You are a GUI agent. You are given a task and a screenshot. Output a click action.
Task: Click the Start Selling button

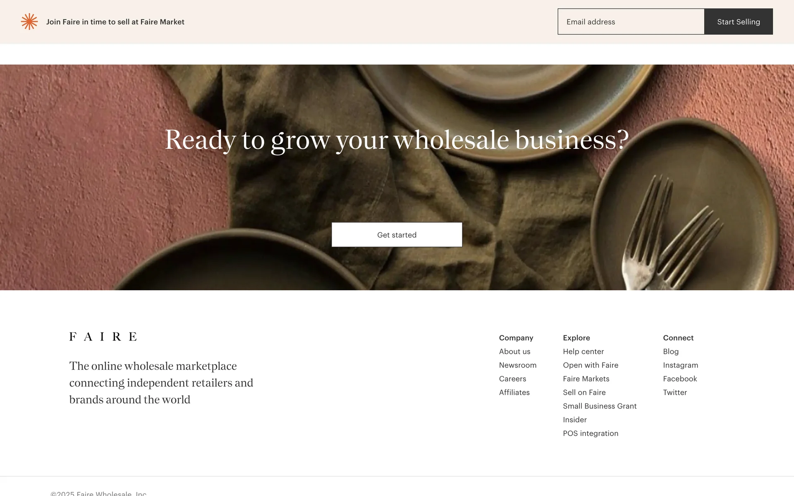(x=739, y=21)
